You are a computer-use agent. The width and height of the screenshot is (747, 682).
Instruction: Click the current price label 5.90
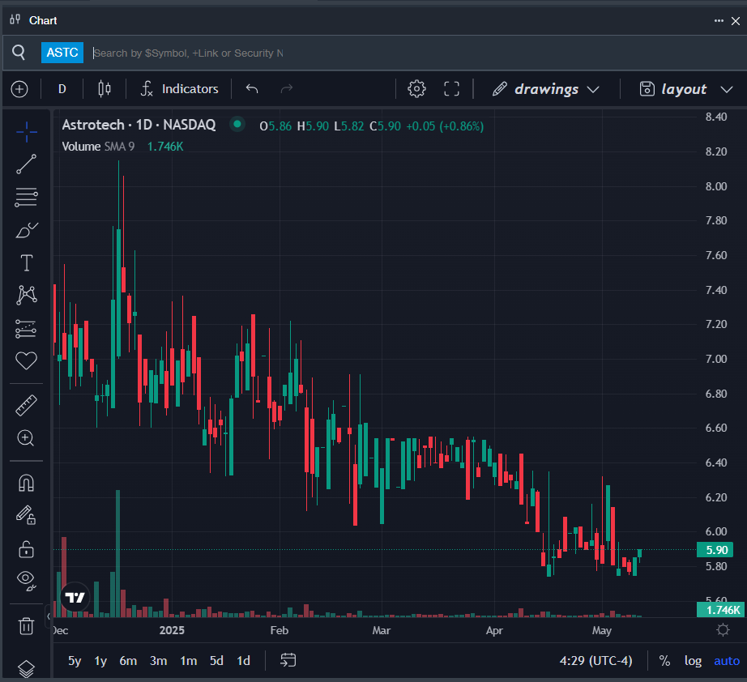click(x=715, y=550)
